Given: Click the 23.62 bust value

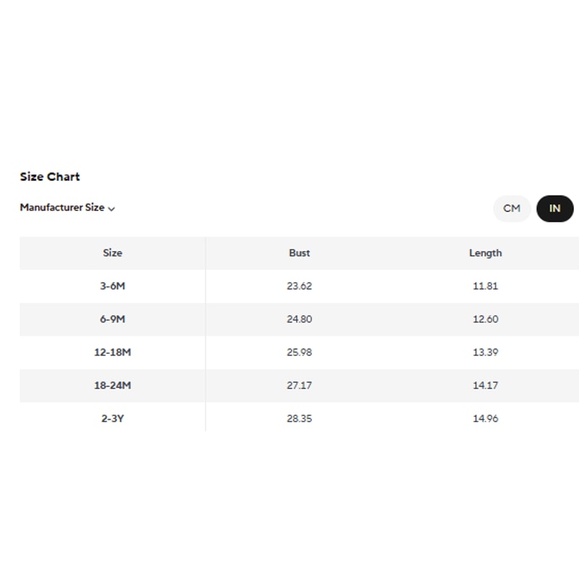Looking at the screenshot, I should 299,286.
